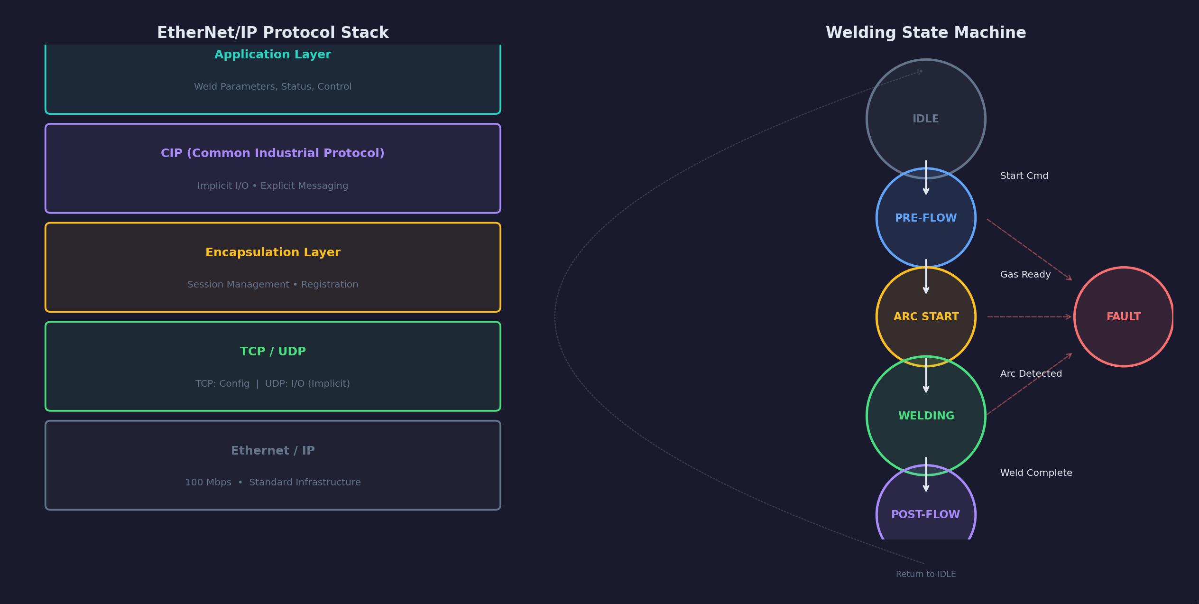
Task: Click the Encapsulation Layer block
Action: 273,267
